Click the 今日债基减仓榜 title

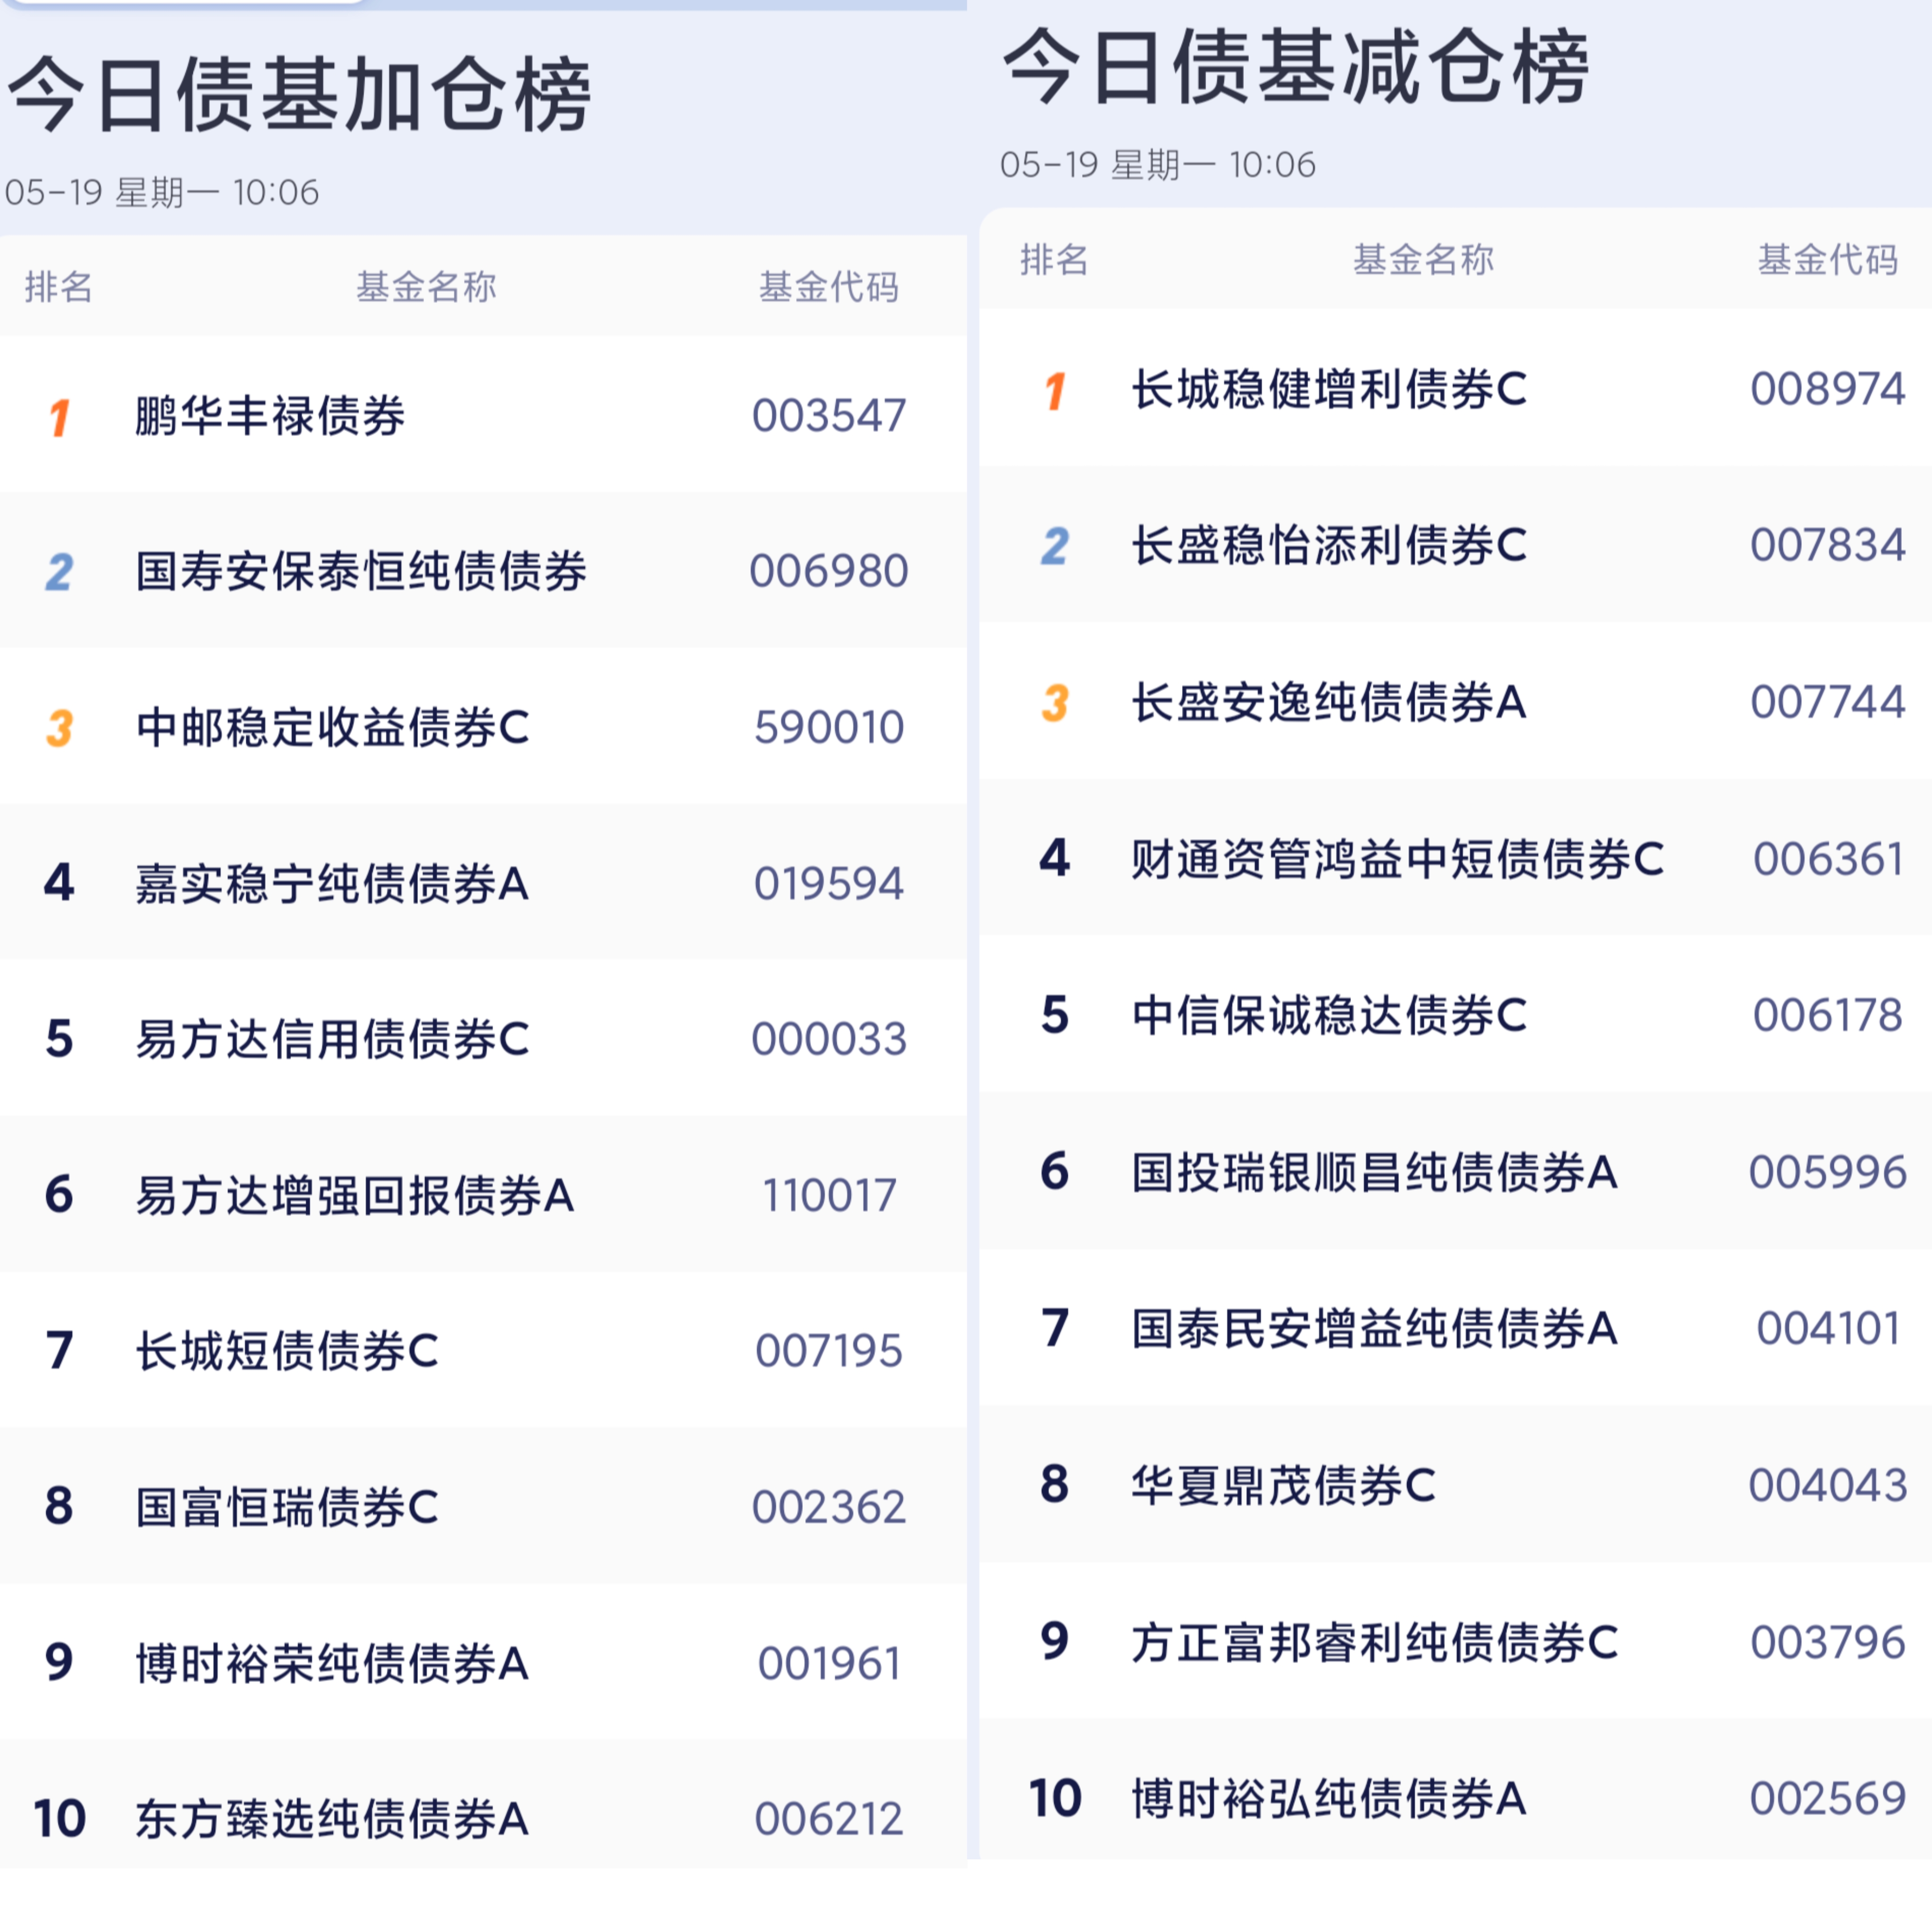(1295, 68)
